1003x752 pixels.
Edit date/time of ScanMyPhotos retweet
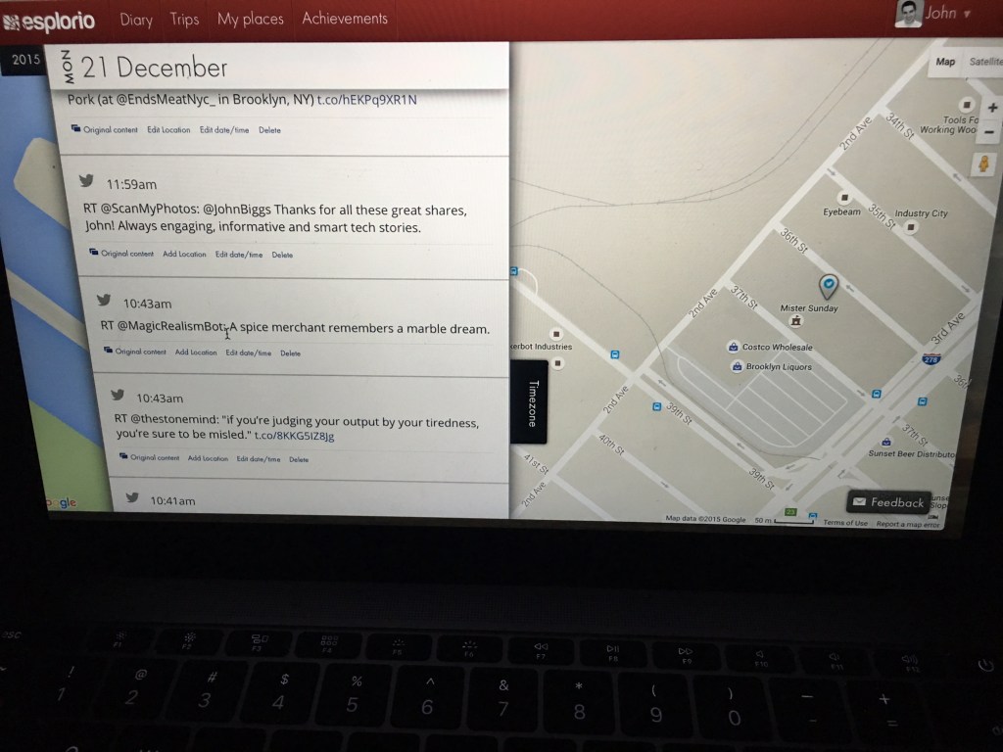click(239, 255)
